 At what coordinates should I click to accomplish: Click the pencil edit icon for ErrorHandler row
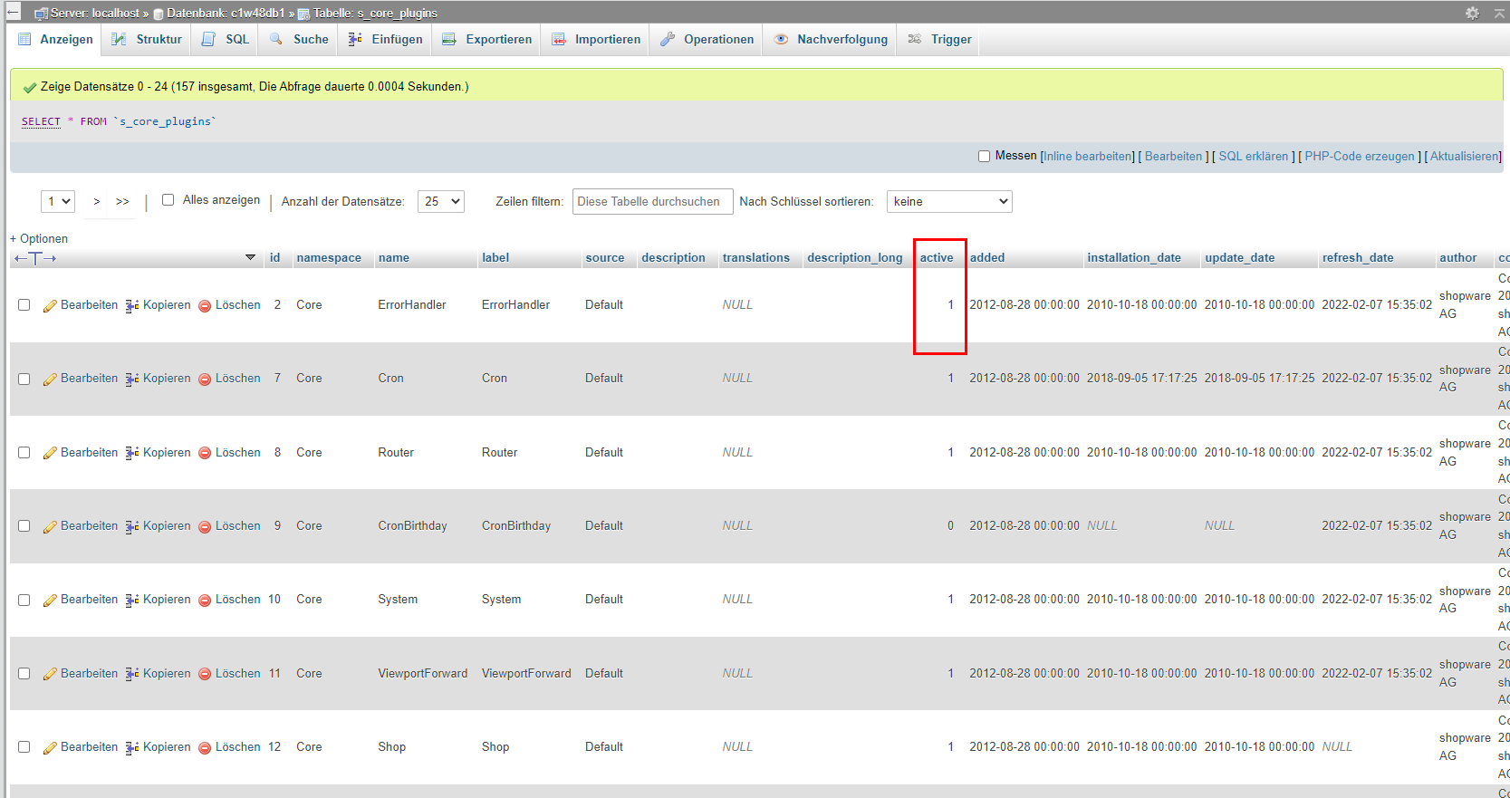(x=51, y=306)
